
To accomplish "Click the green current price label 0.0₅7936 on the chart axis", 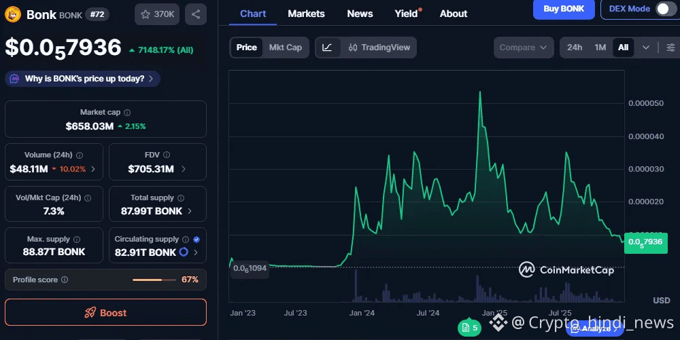I will 646,242.
